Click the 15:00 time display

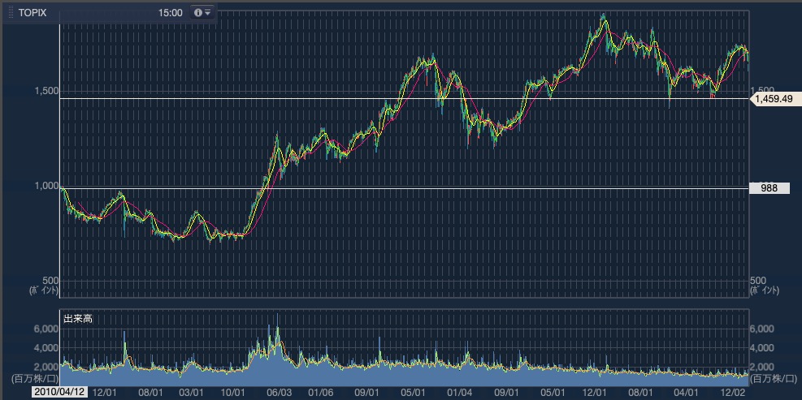[x=171, y=13]
